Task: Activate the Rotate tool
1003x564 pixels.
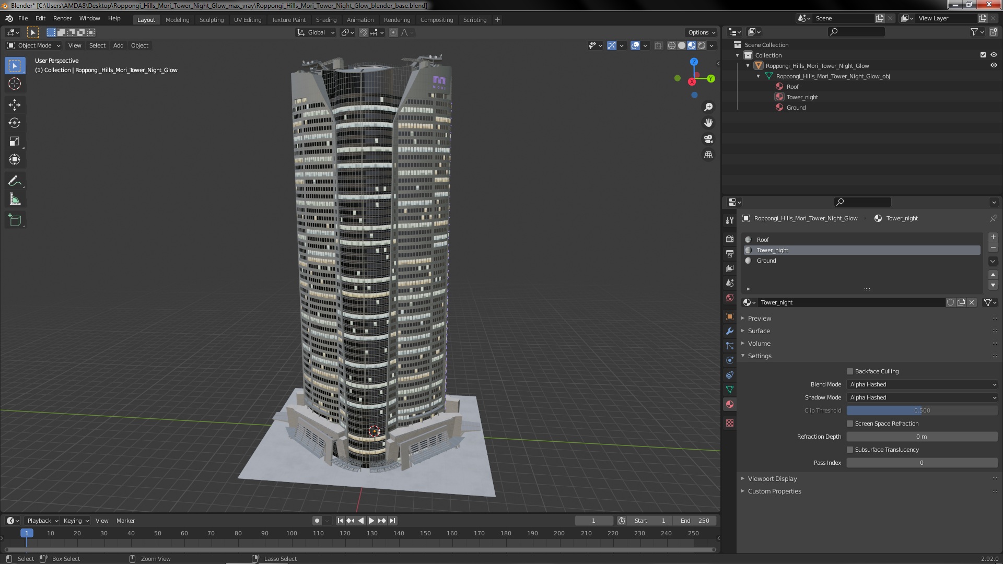Action: pos(15,123)
